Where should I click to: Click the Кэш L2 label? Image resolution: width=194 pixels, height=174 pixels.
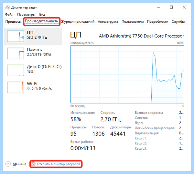(141, 143)
